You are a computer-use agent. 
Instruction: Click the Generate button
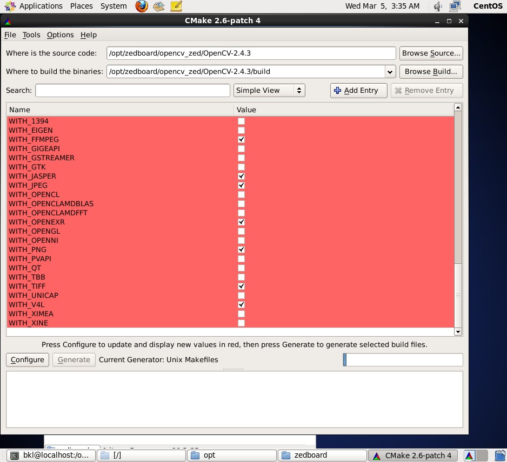pyautogui.click(x=74, y=360)
